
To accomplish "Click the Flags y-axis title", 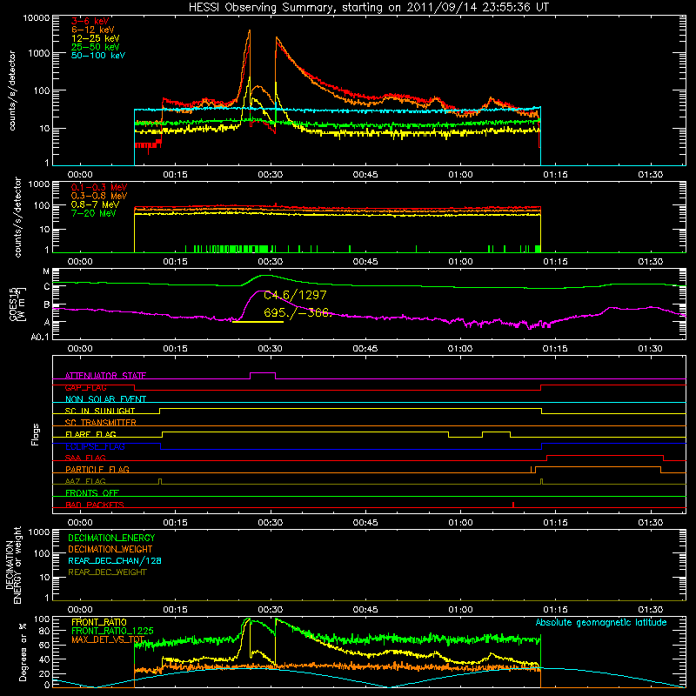I will point(35,434).
